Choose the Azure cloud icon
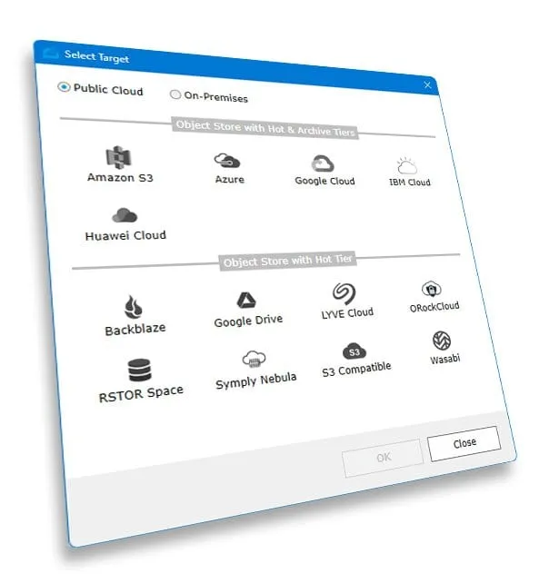539x583 pixels. pyautogui.click(x=227, y=161)
